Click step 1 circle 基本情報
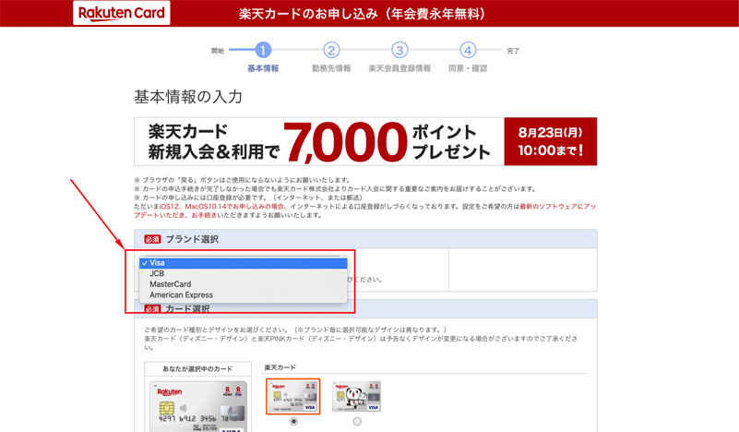The image size is (739, 432). click(x=263, y=50)
